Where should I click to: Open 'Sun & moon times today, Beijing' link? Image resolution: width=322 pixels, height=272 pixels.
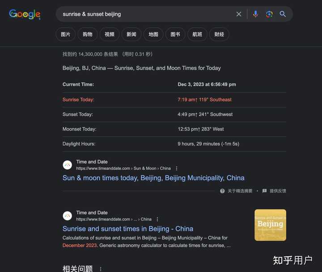[x=153, y=178]
